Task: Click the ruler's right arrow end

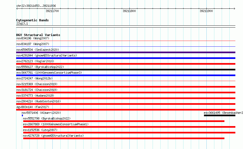Action: click(235, 9)
